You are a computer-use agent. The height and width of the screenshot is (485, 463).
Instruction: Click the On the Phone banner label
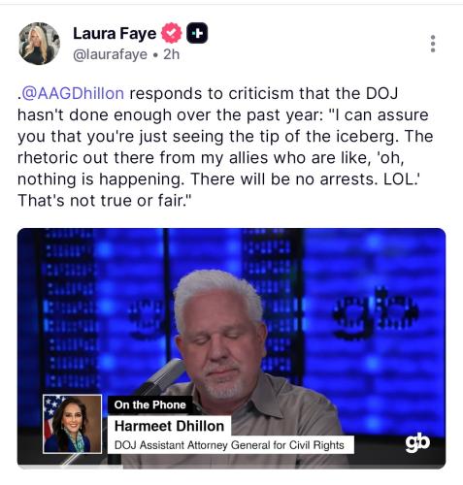[149, 404]
